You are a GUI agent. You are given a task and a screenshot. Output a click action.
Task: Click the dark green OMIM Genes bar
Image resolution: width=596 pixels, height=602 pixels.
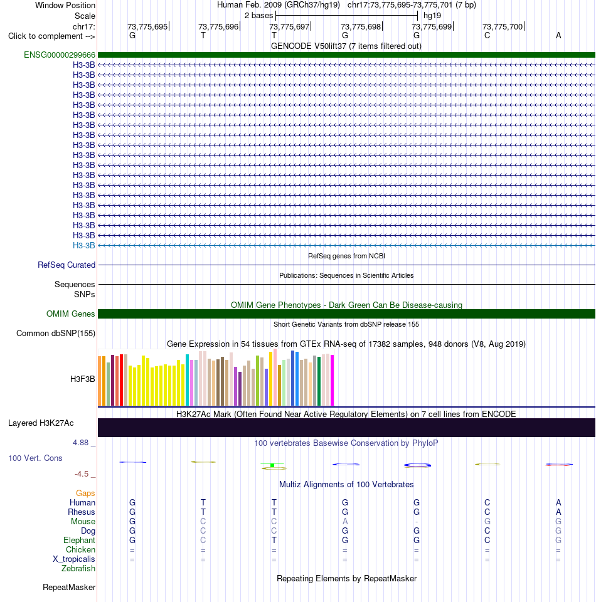346,314
